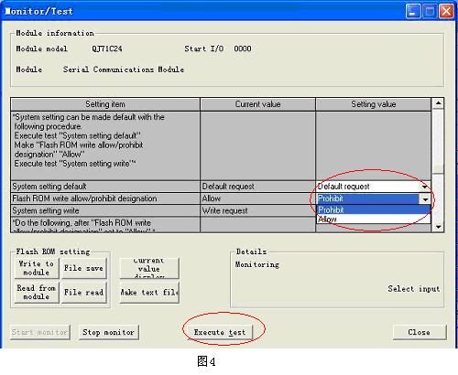Click the Setting value column header
This screenshot has width=458, height=375.
[374, 104]
